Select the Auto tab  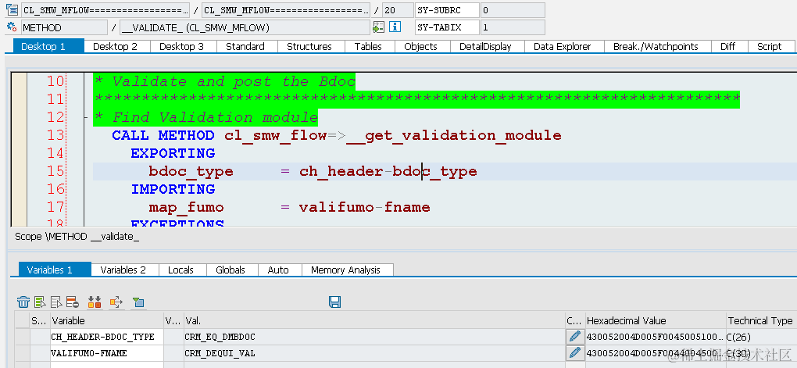click(278, 270)
